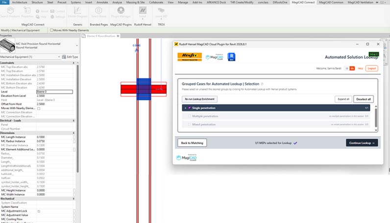Click the Level value field Ebene 0

tap(54, 91)
